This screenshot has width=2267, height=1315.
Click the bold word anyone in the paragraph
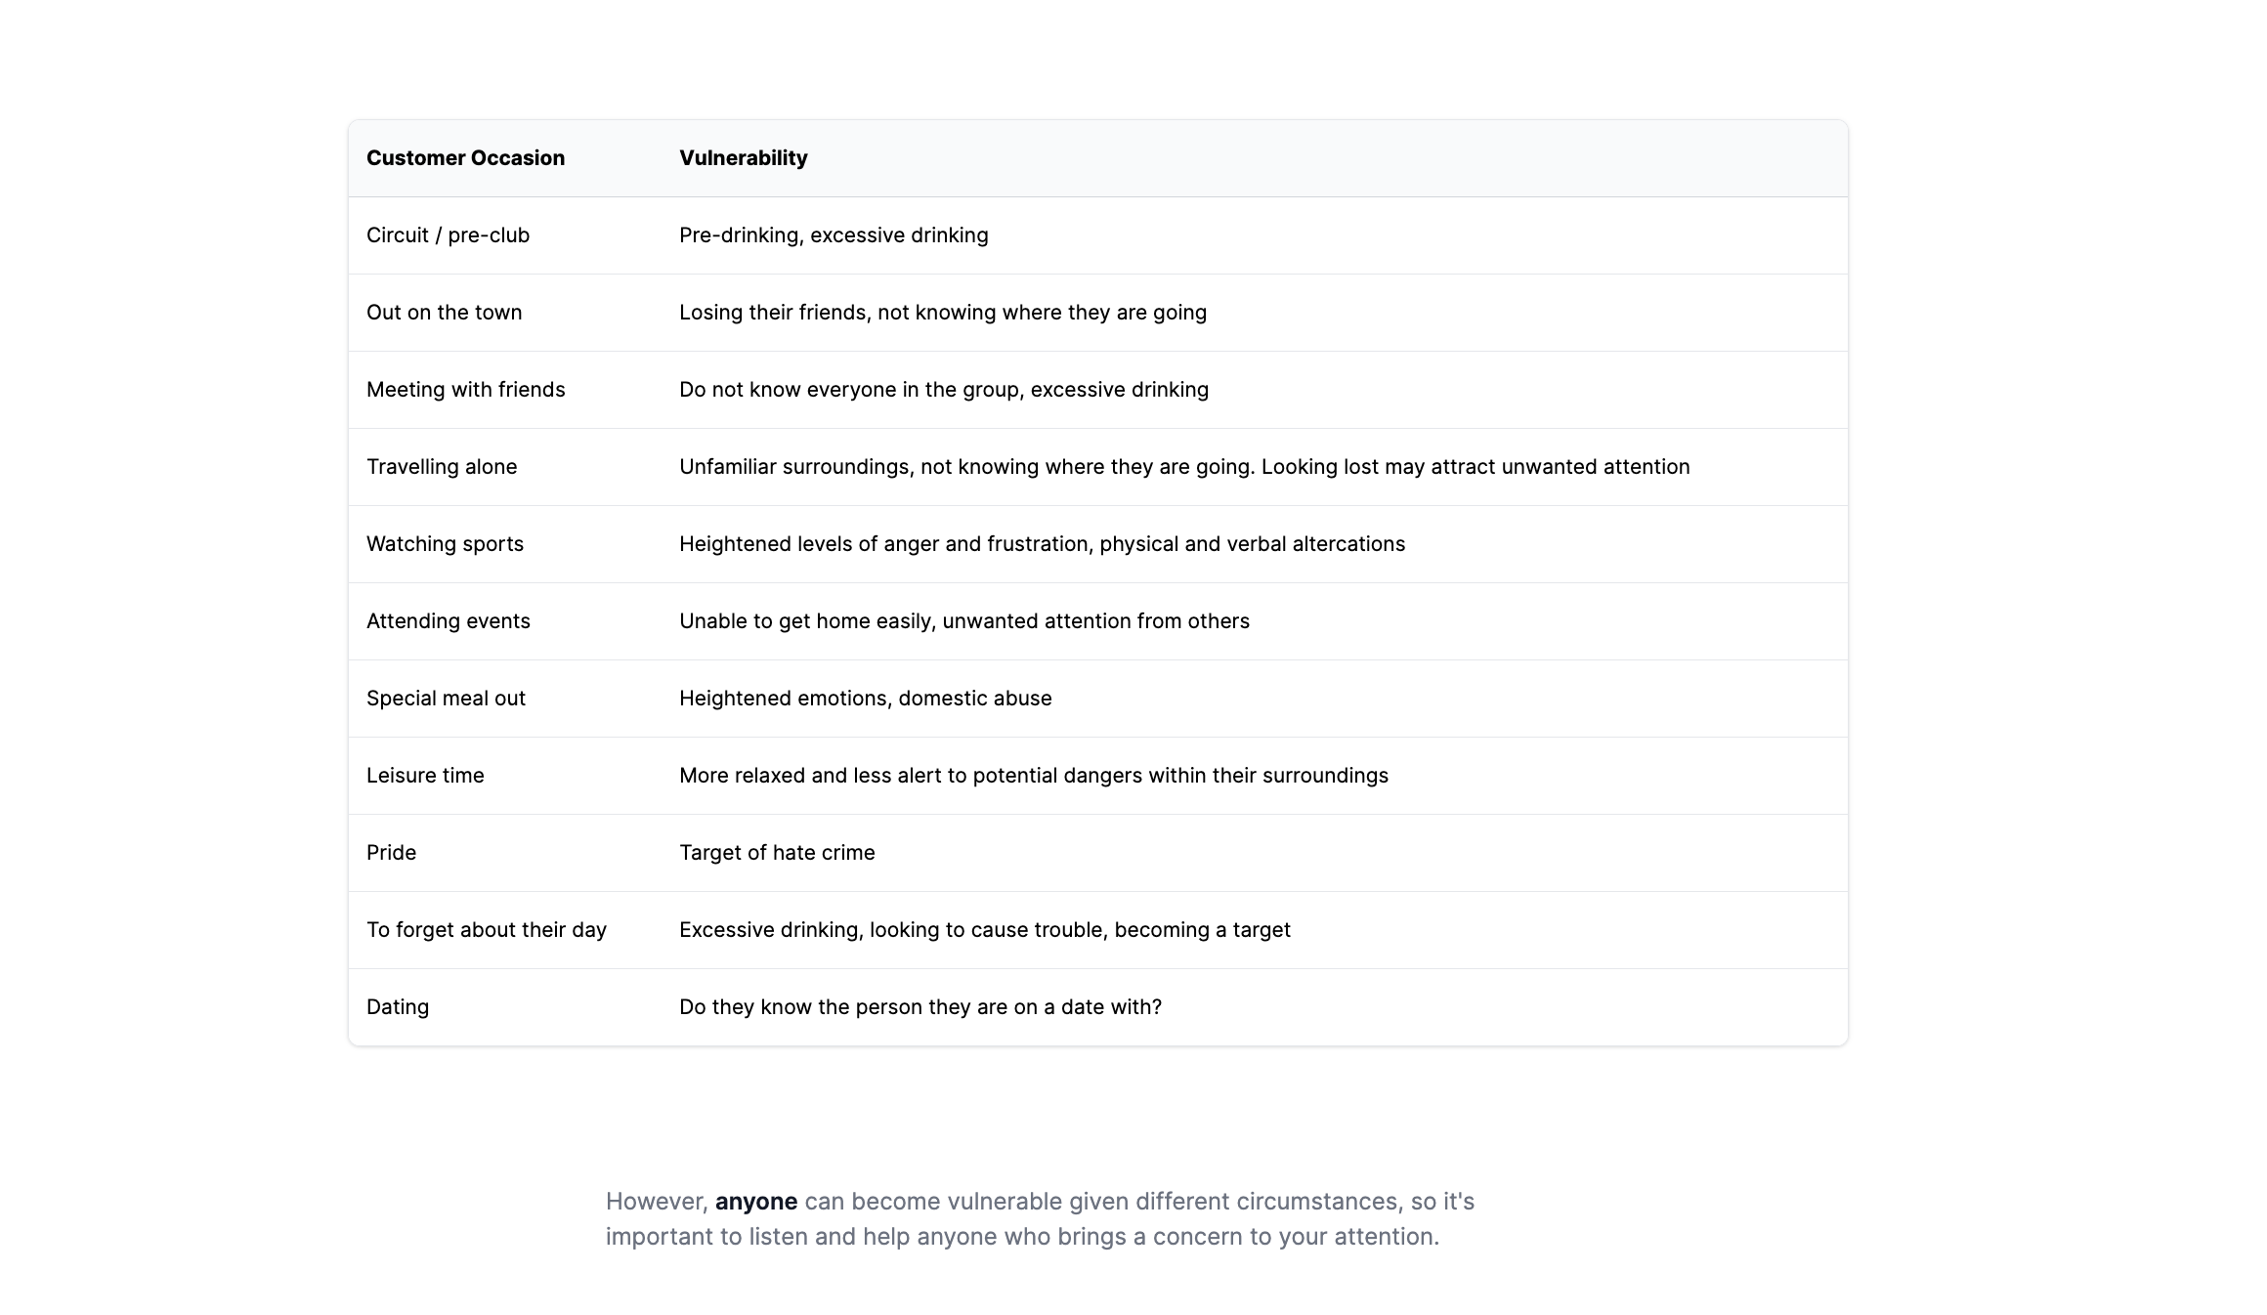tap(755, 1202)
